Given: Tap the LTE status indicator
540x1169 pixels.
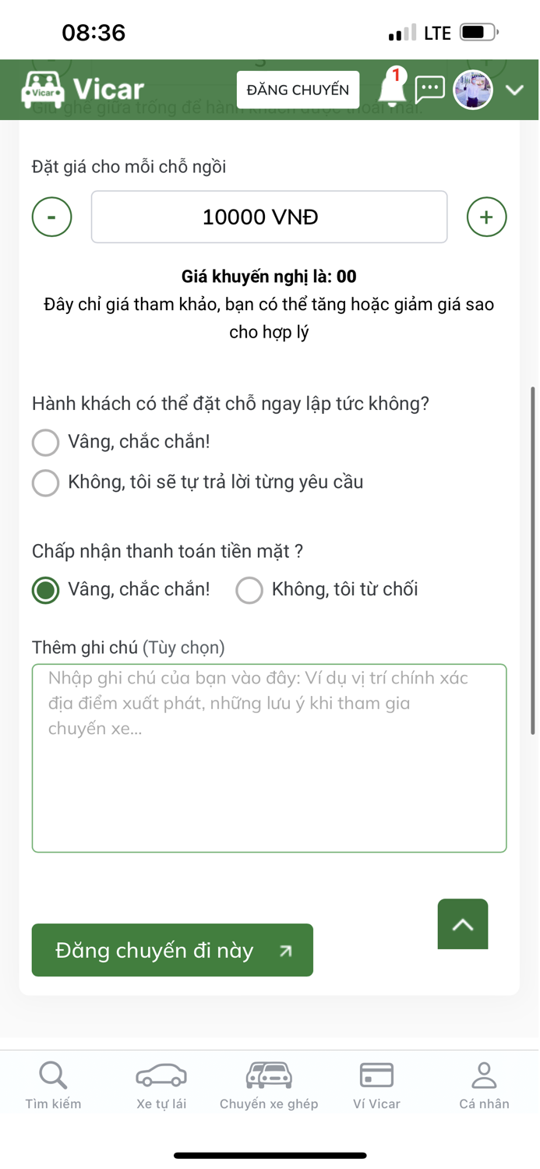Looking at the screenshot, I should 438,32.
